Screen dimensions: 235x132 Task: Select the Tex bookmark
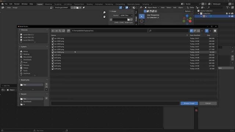[x=32, y=85]
